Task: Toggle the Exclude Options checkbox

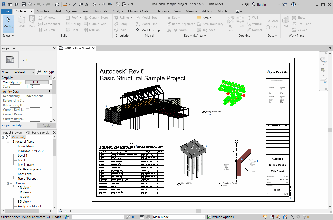Action: 209,217
